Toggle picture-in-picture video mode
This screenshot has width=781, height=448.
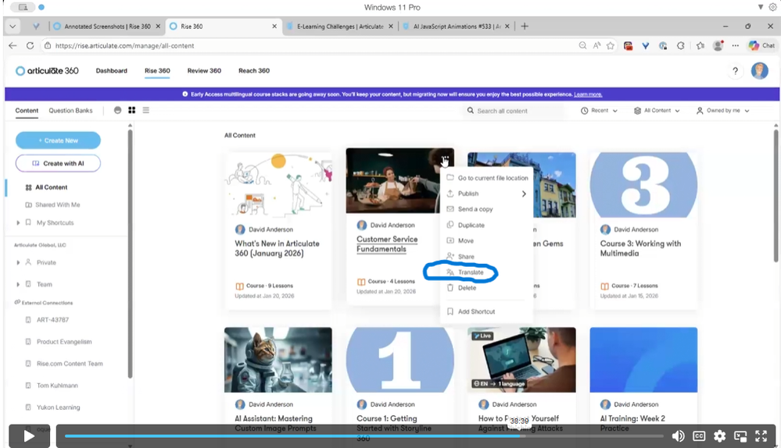point(740,436)
